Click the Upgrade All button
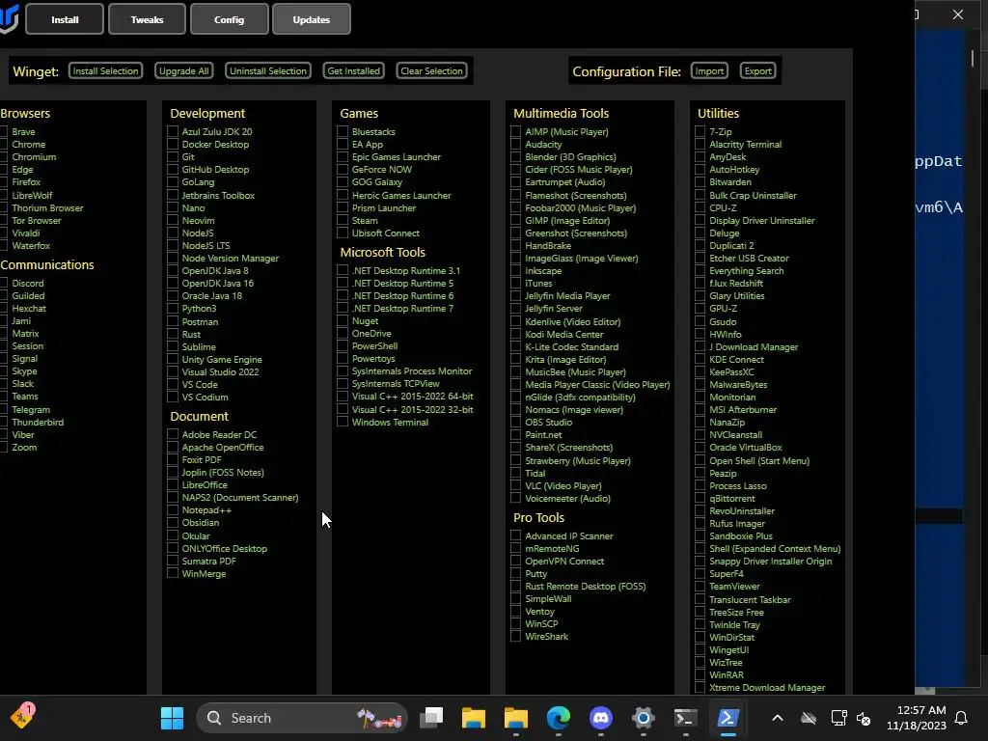Screen dimensions: 988x741 pyautogui.click(x=184, y=70)
